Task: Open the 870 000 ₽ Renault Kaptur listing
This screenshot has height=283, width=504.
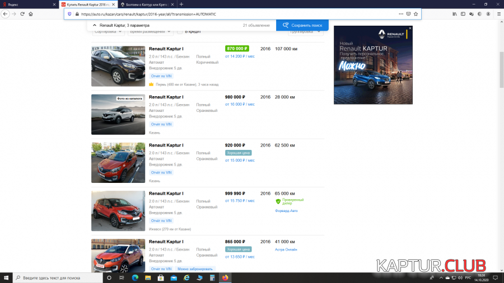Action: click(x=166, y=49)
